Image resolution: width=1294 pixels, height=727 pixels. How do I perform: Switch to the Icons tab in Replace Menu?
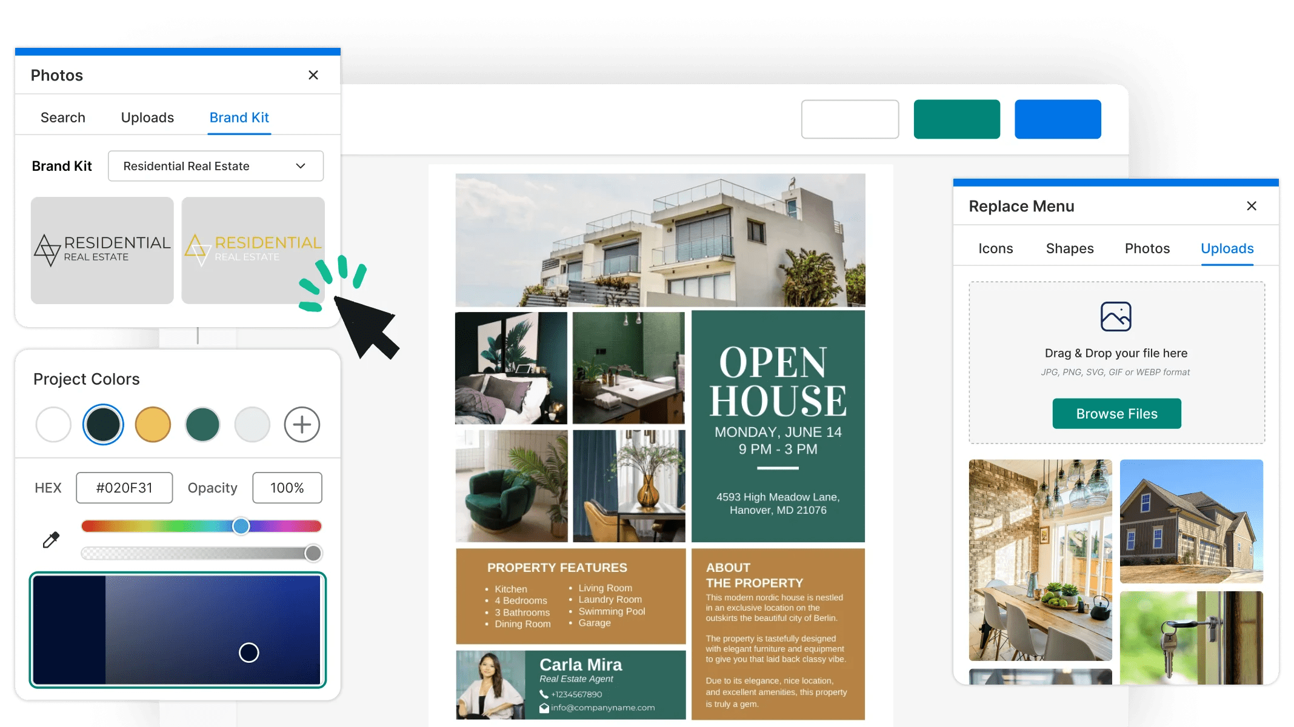tap(995, 248)
